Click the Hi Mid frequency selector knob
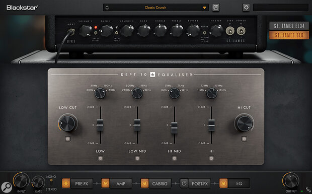The image size is (312, 194). 174,93
